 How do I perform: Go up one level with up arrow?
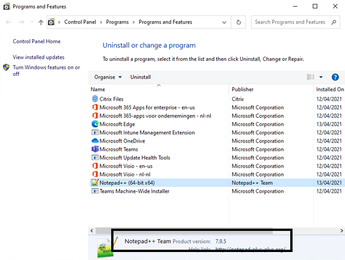tap(40, 22)
